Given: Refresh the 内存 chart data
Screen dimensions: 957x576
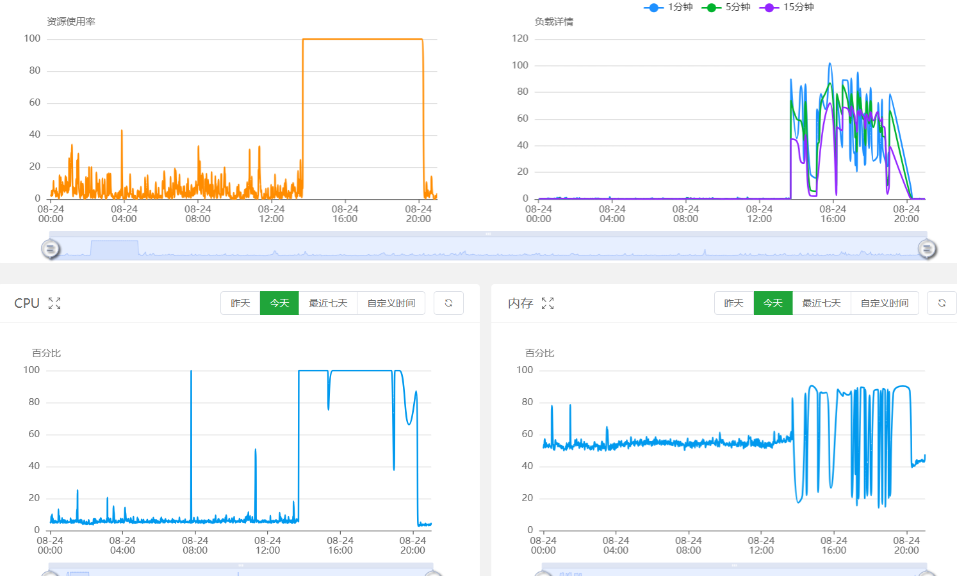Looking at the screenshot, I should pyautogui.click(x=942, y=303).
